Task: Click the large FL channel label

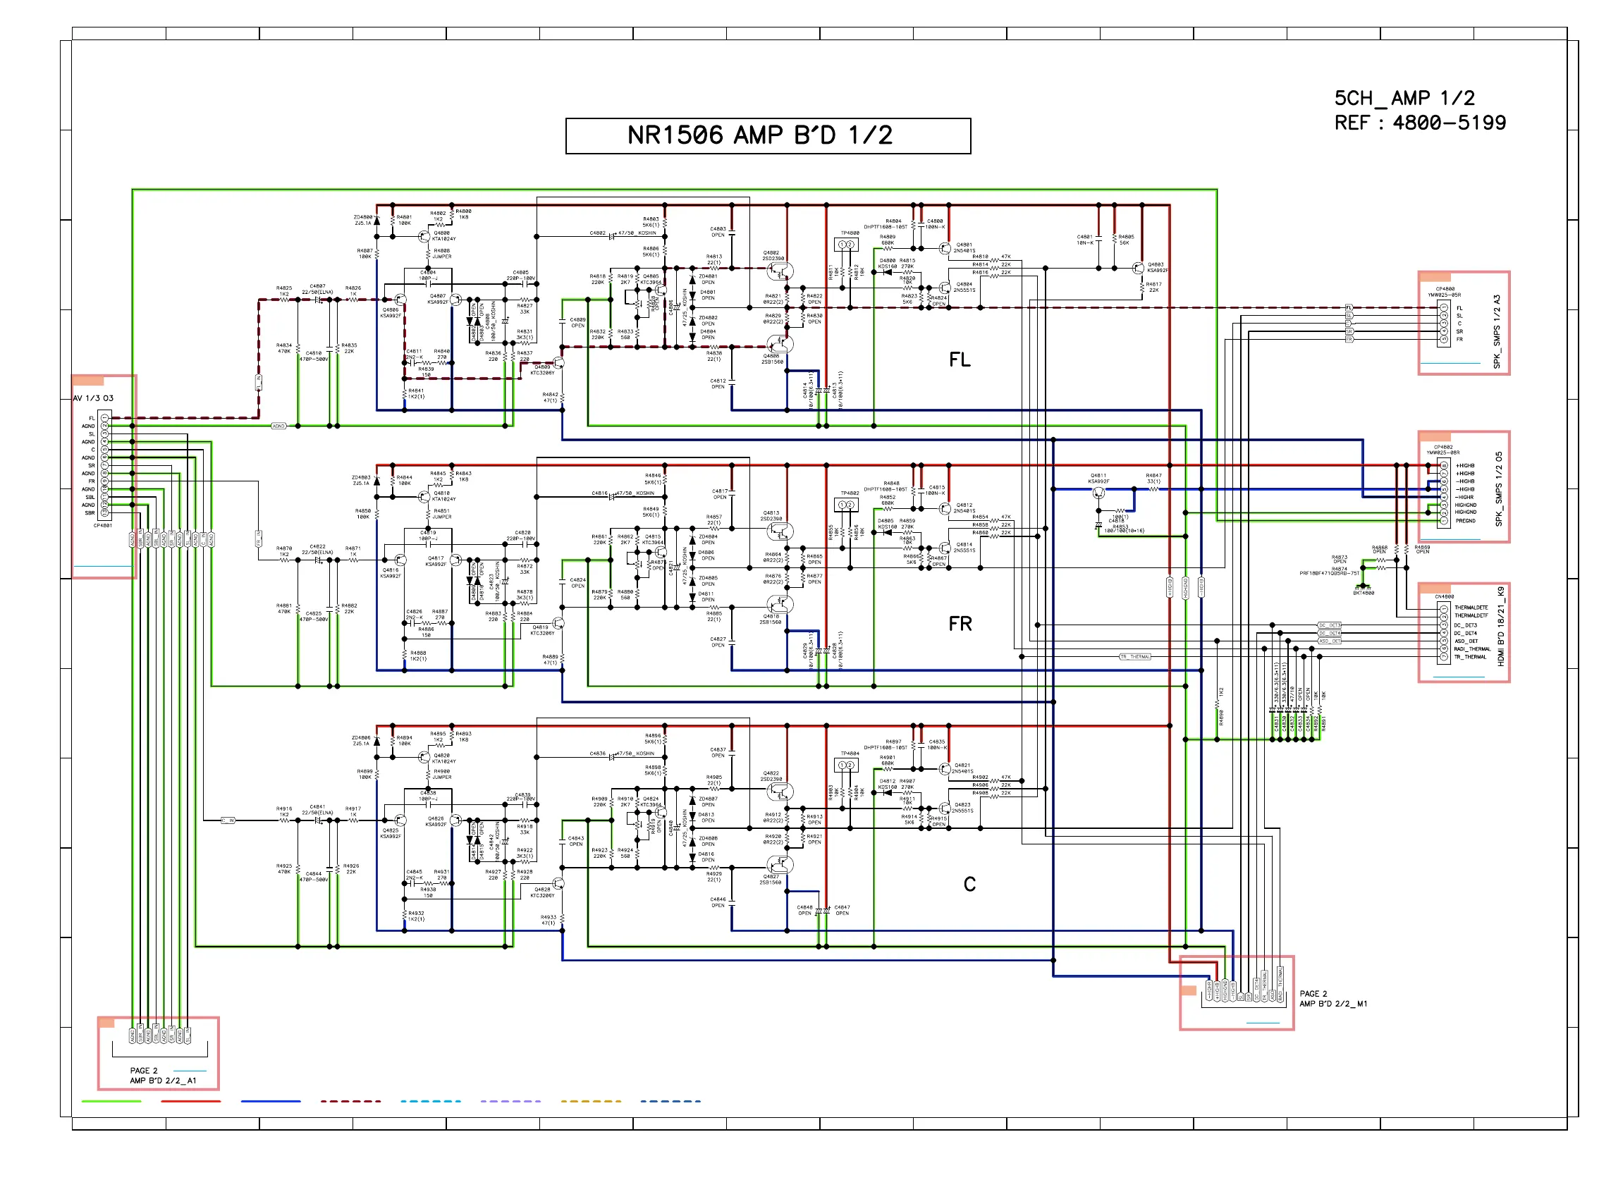Action: [960, 359]
